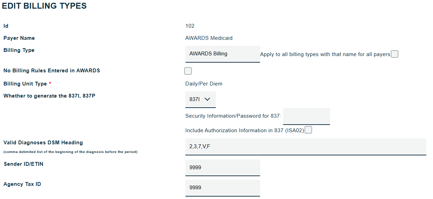
Task: Enable Include Authorization Information in 837 checkbox
Action: click(308, 130)
